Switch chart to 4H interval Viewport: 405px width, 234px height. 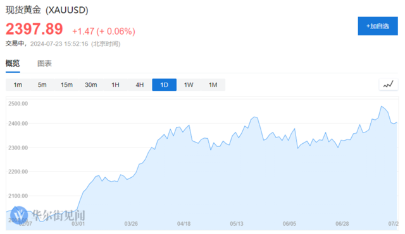click(x=140, y=85)
